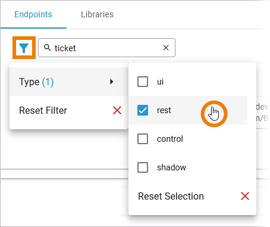Expand the Type submenu arrow
The height and width of the screenshot is (227, 270).
[112, 82]
